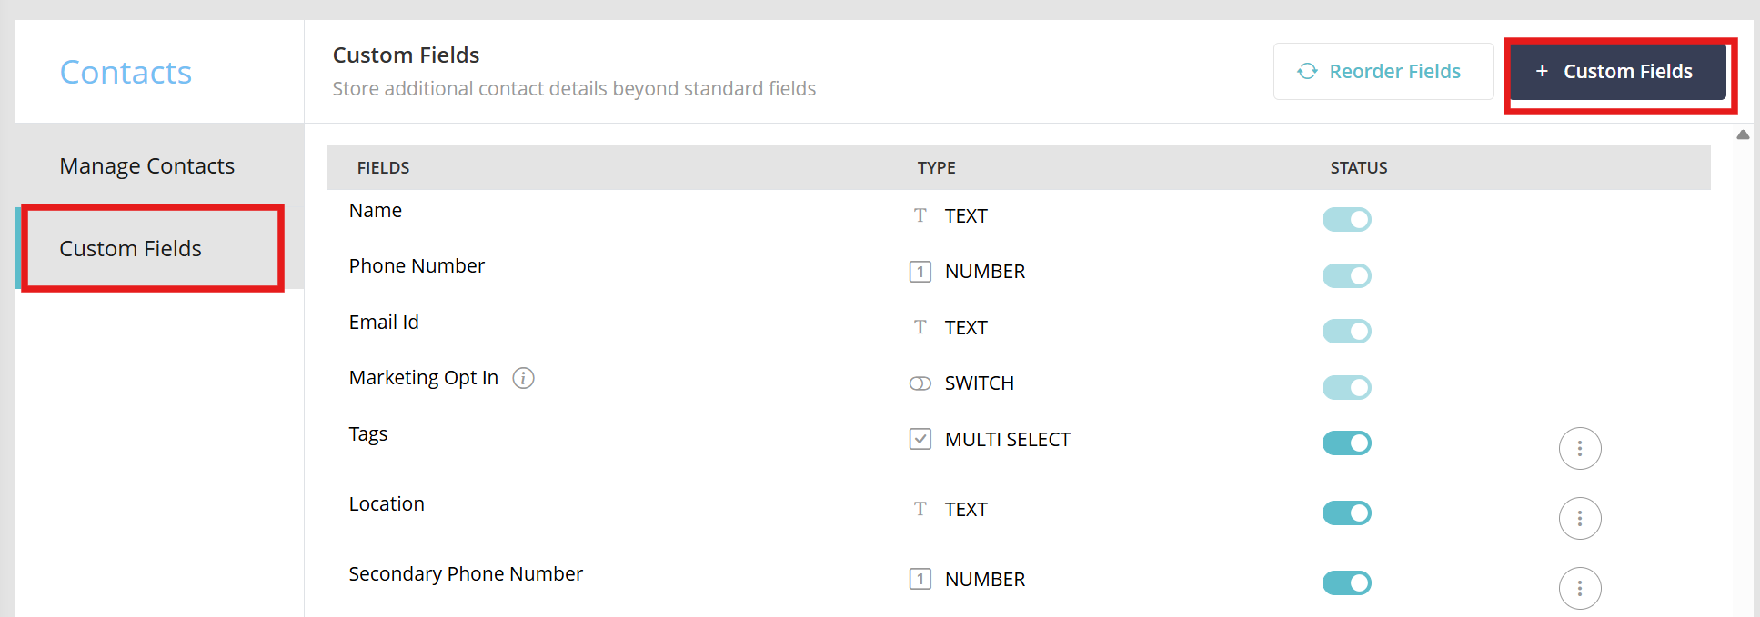Viewport: 1760px width, 617px height.
Task: Click the multi-select checkbox icon for Tags
Action: pyautogui.click(x=920, y=439)
